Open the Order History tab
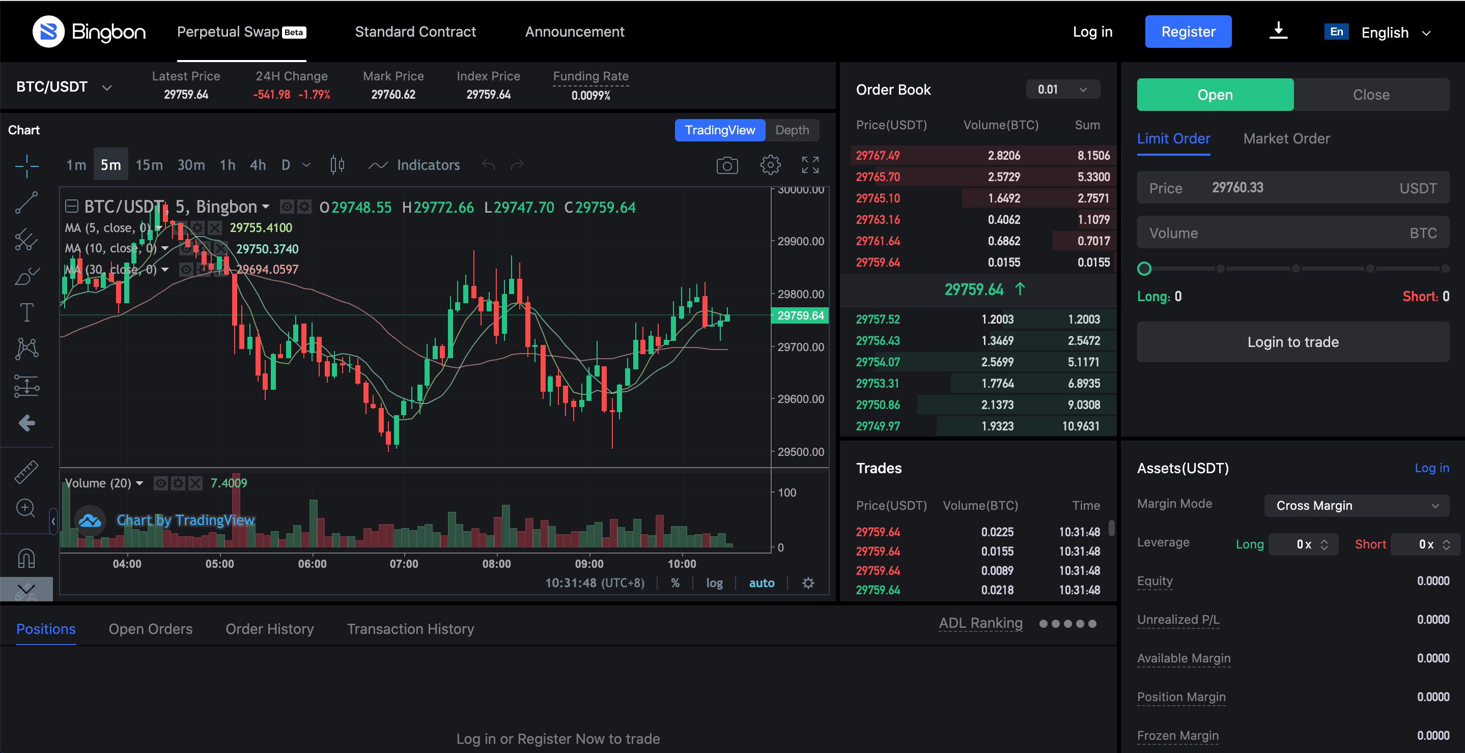 [270, 629]
